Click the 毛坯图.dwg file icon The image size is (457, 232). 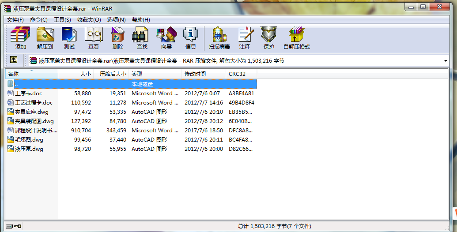11,139
